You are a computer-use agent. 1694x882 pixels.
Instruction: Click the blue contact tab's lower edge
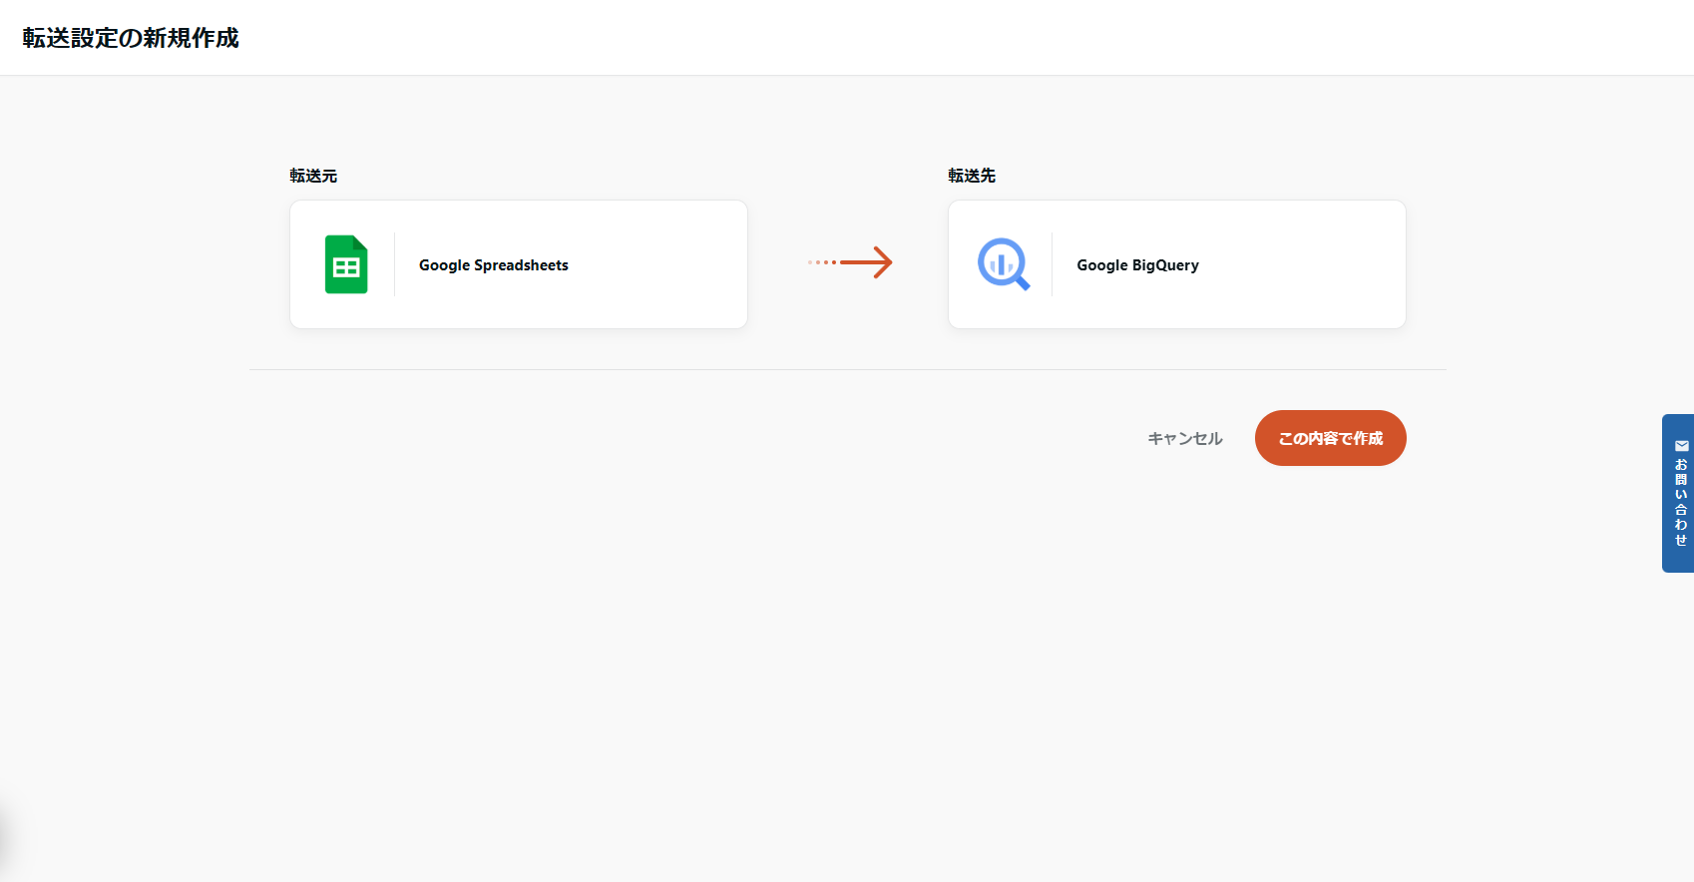coord(1679,565)
